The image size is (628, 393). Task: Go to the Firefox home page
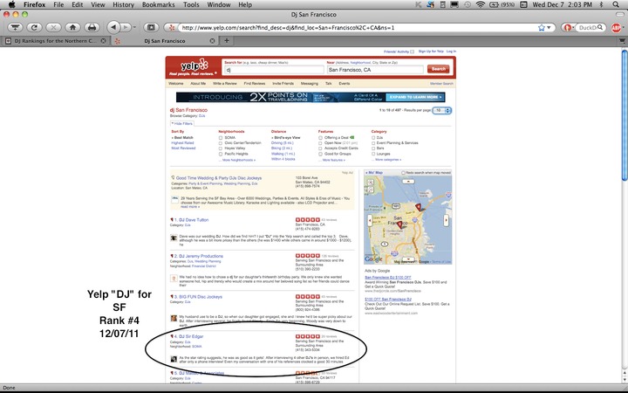click(x=72, y=27)
